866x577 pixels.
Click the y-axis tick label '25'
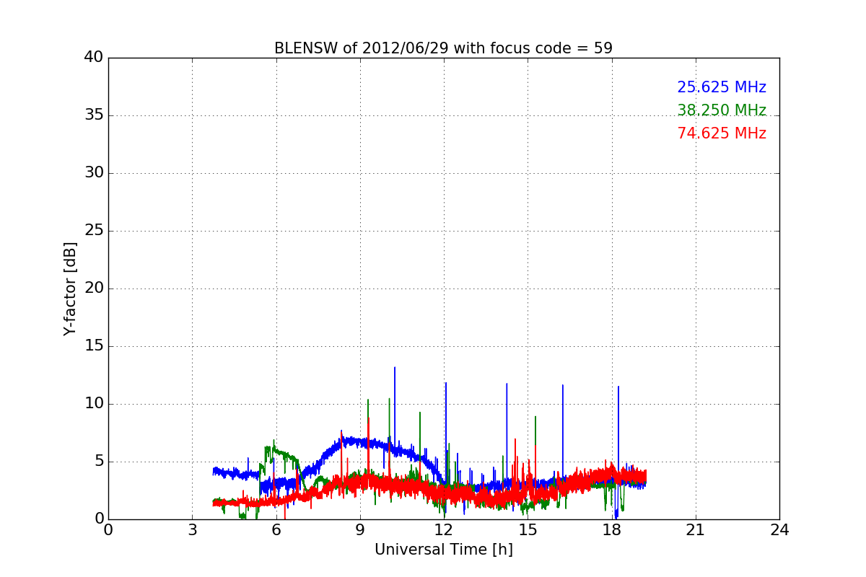click(94, 231)
